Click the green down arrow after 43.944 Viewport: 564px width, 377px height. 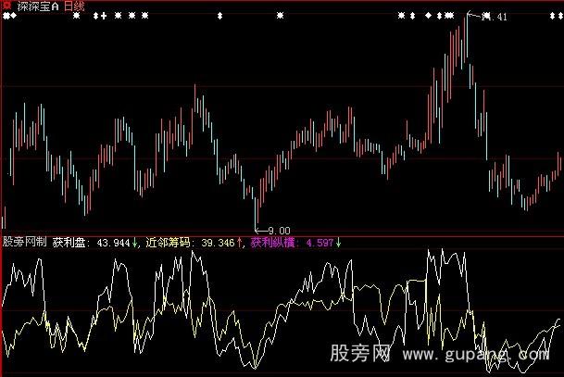133,243
